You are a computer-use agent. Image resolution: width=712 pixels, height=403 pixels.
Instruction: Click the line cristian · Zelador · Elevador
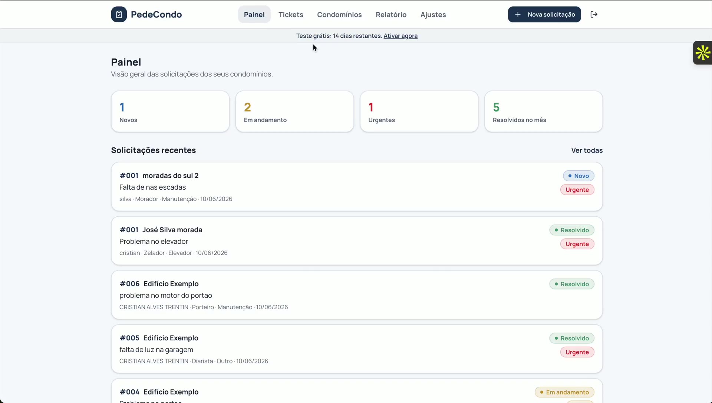tap(174, 253)
